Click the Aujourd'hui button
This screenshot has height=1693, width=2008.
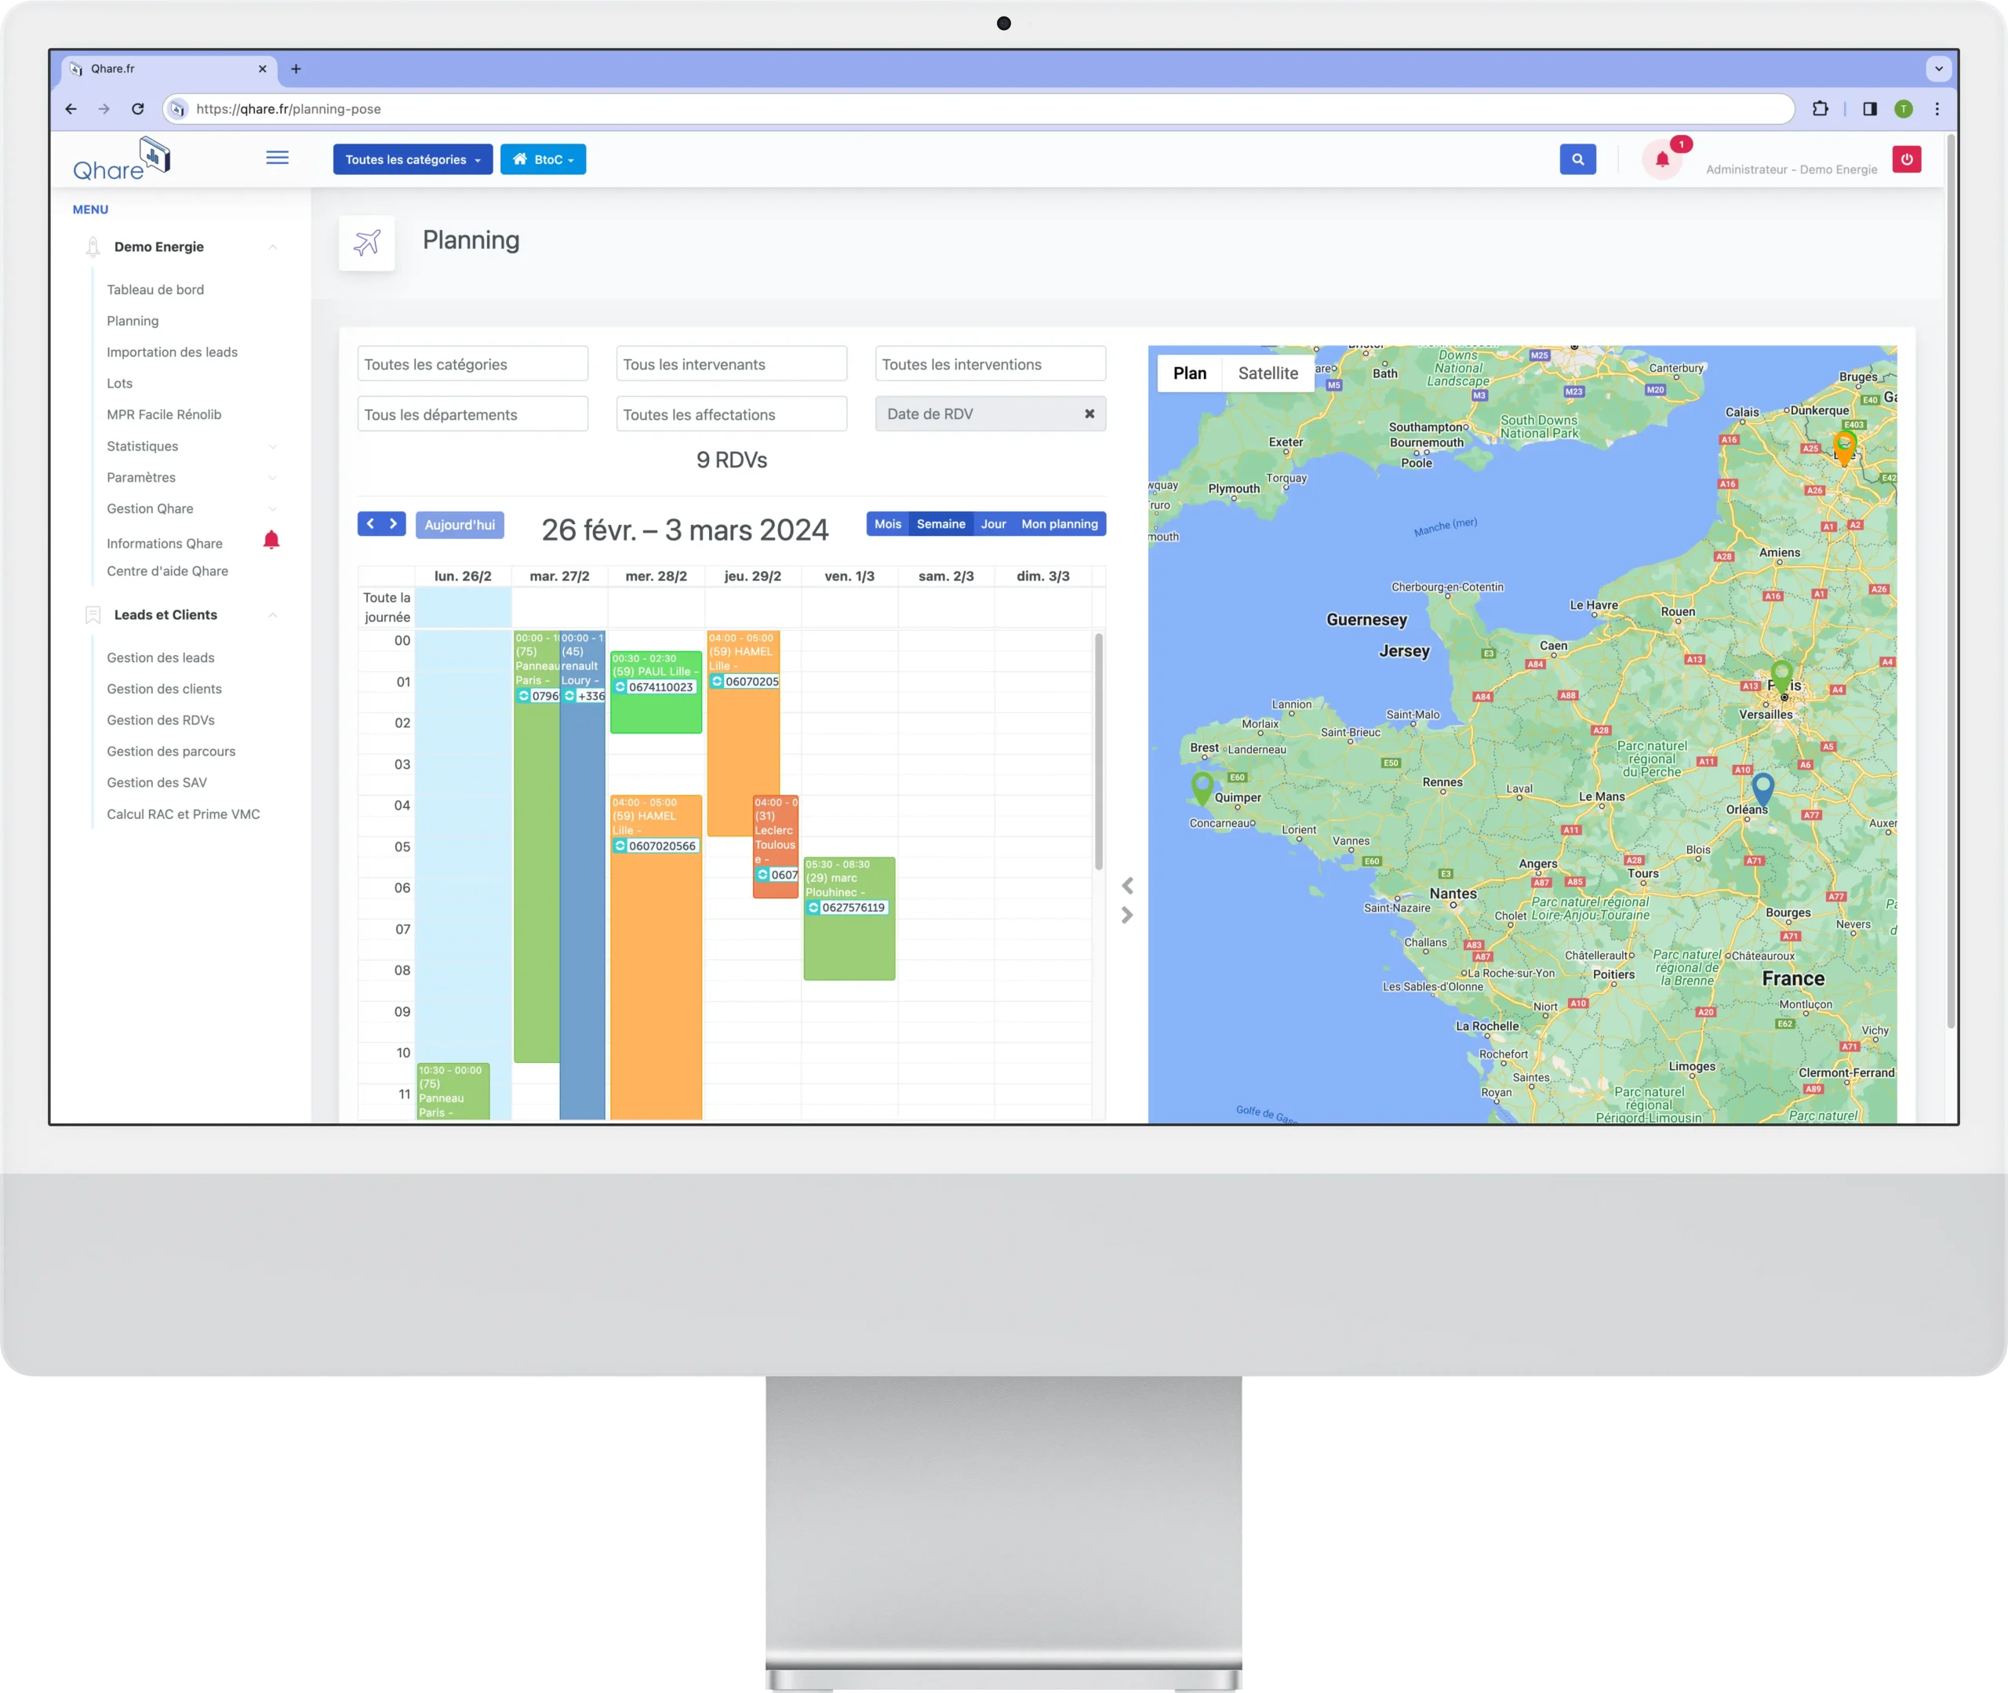460,525
